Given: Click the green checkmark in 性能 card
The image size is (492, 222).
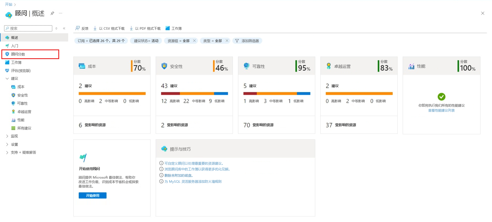Looking at the screenshot, I should pyautogui.click(x=441, y=97).
